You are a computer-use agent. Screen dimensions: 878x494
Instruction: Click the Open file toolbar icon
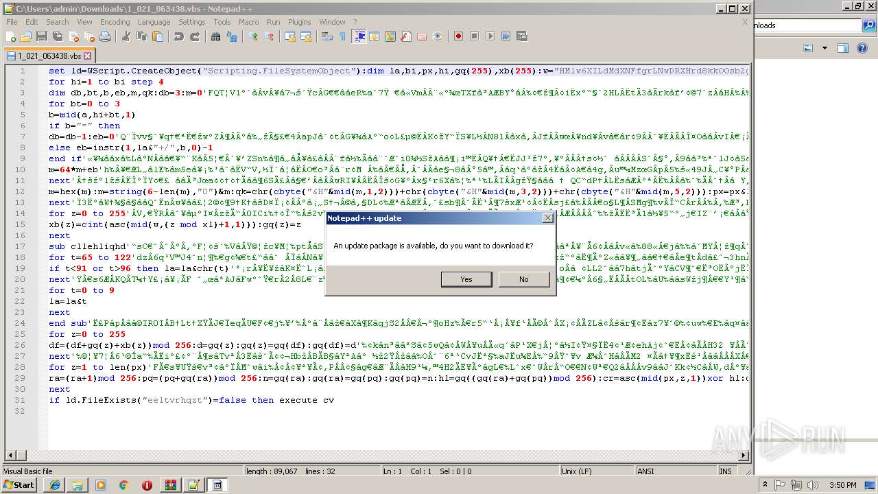[x=26, y=36]
